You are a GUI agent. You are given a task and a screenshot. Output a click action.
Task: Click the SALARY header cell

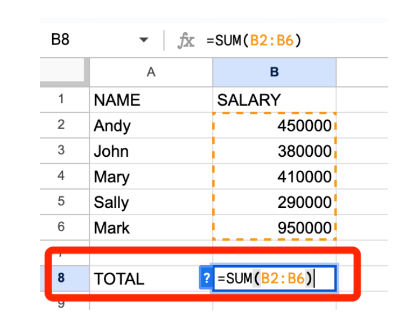(274, 100)
